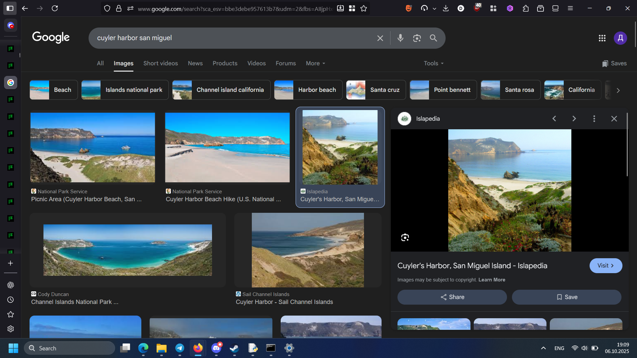
Task: Open the Learn More copyright link
Action: click(x=492, y=280)
